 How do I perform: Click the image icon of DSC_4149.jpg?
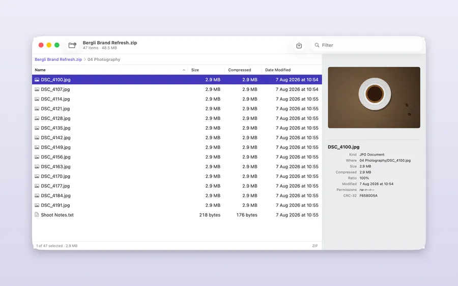point(37,147)
